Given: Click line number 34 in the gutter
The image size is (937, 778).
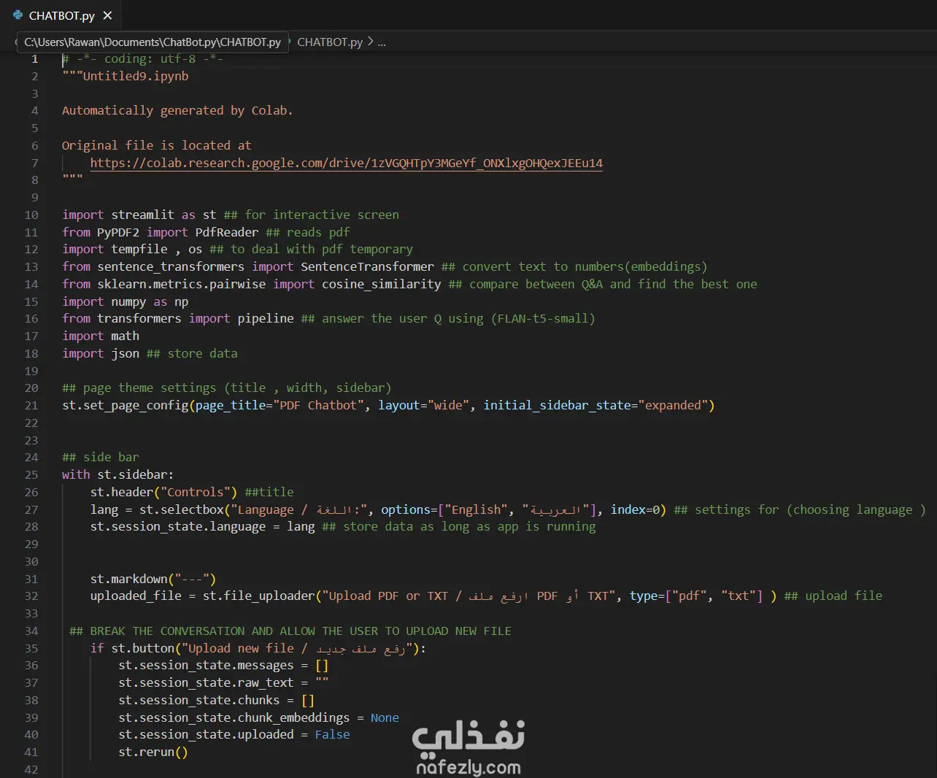Looking at the screenshot, I should (31, 631).
